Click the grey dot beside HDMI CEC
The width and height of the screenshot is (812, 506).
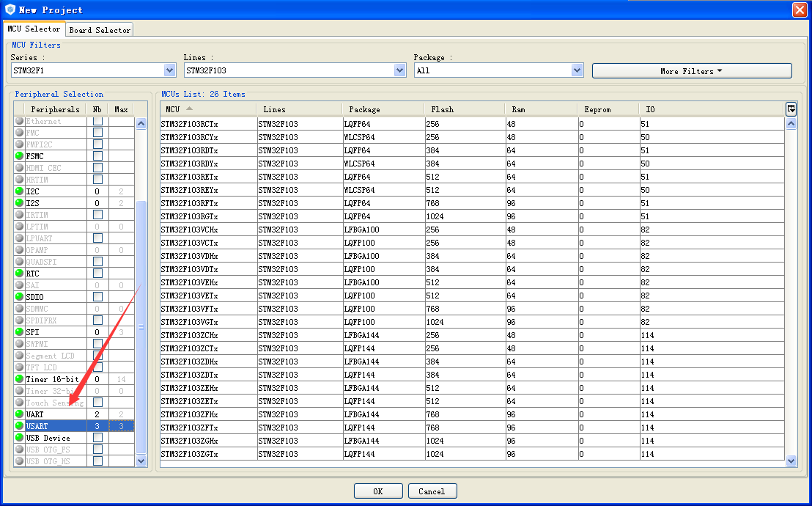click(x=19, y=167)
